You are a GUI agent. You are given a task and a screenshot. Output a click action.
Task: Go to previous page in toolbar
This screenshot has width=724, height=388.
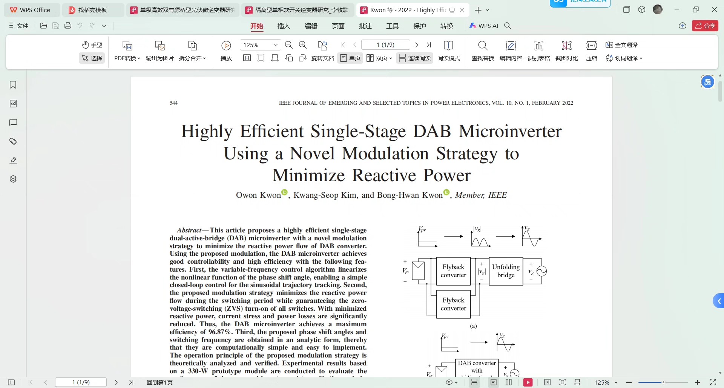tap(355, 45)
